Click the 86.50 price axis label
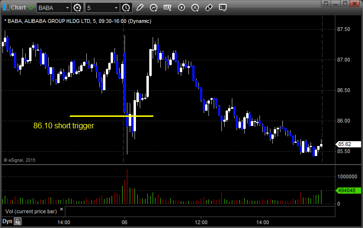 pyautogui.click(x=343, y=90)
